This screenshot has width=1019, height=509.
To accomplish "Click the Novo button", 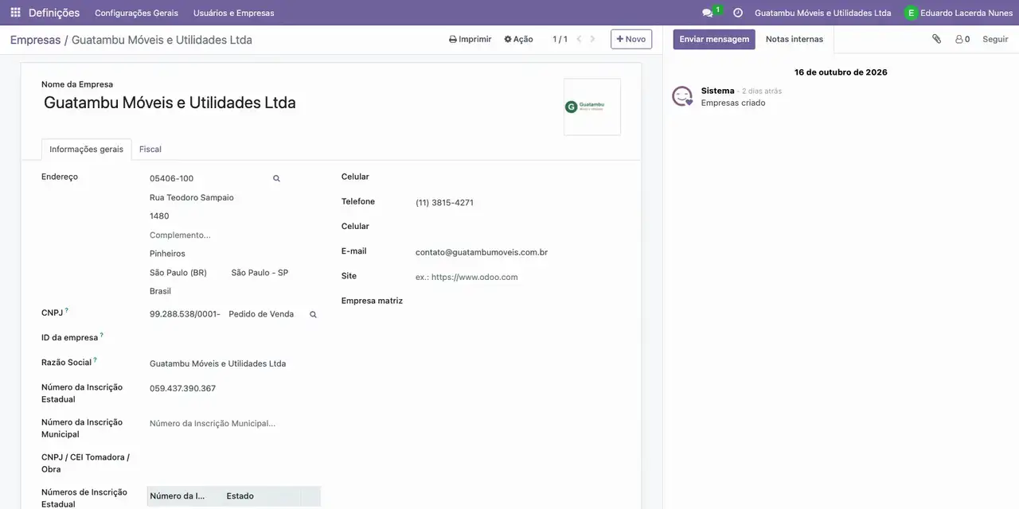I will [631, 39].
